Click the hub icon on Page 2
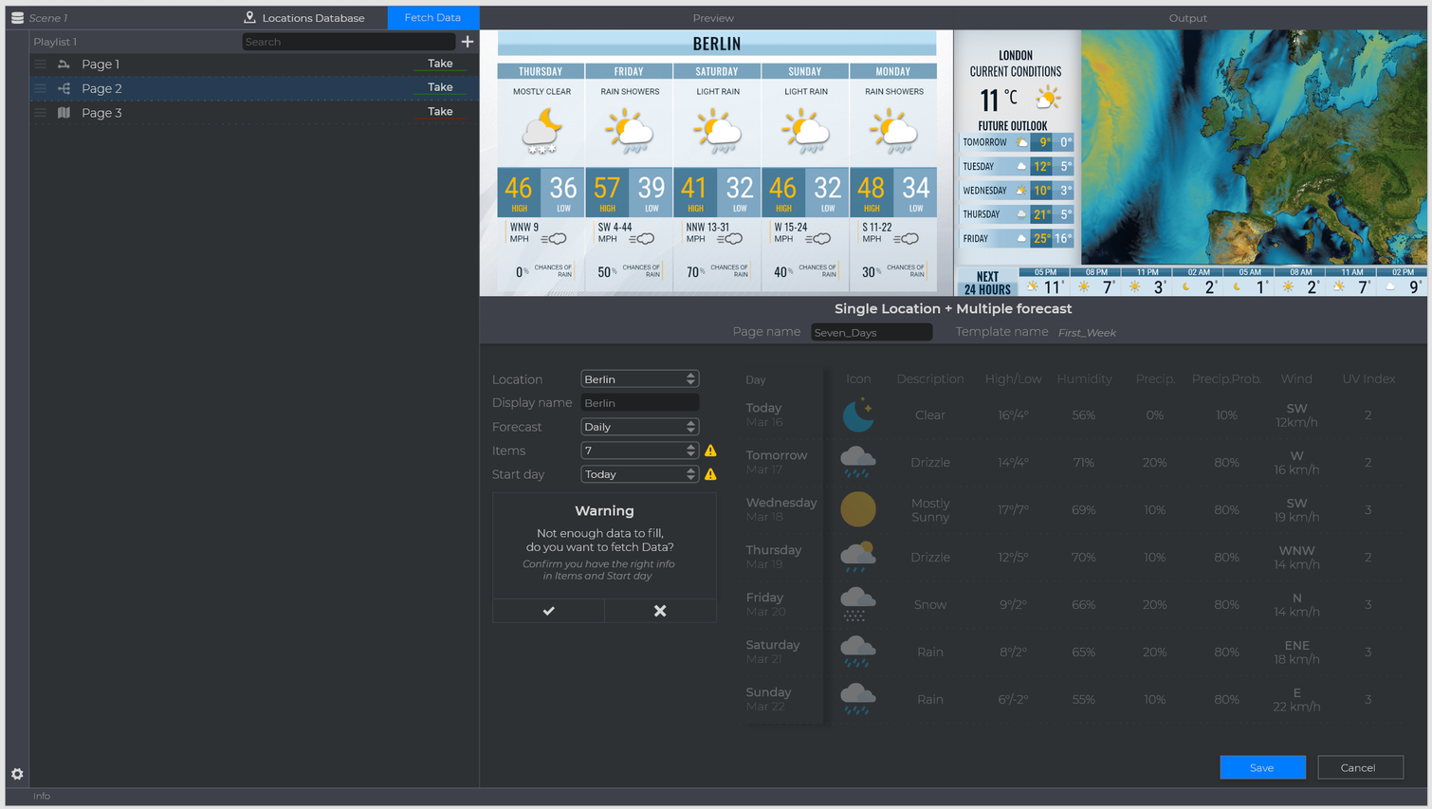 (x=63, y=87)
